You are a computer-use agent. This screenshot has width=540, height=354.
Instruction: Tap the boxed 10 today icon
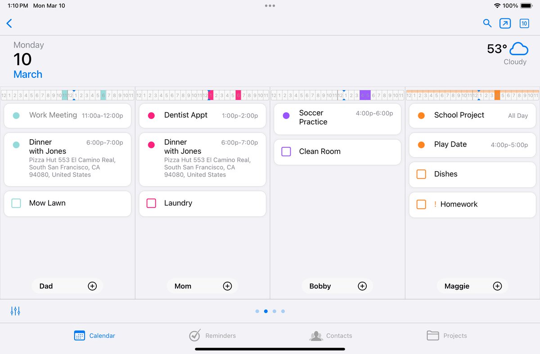524,23
